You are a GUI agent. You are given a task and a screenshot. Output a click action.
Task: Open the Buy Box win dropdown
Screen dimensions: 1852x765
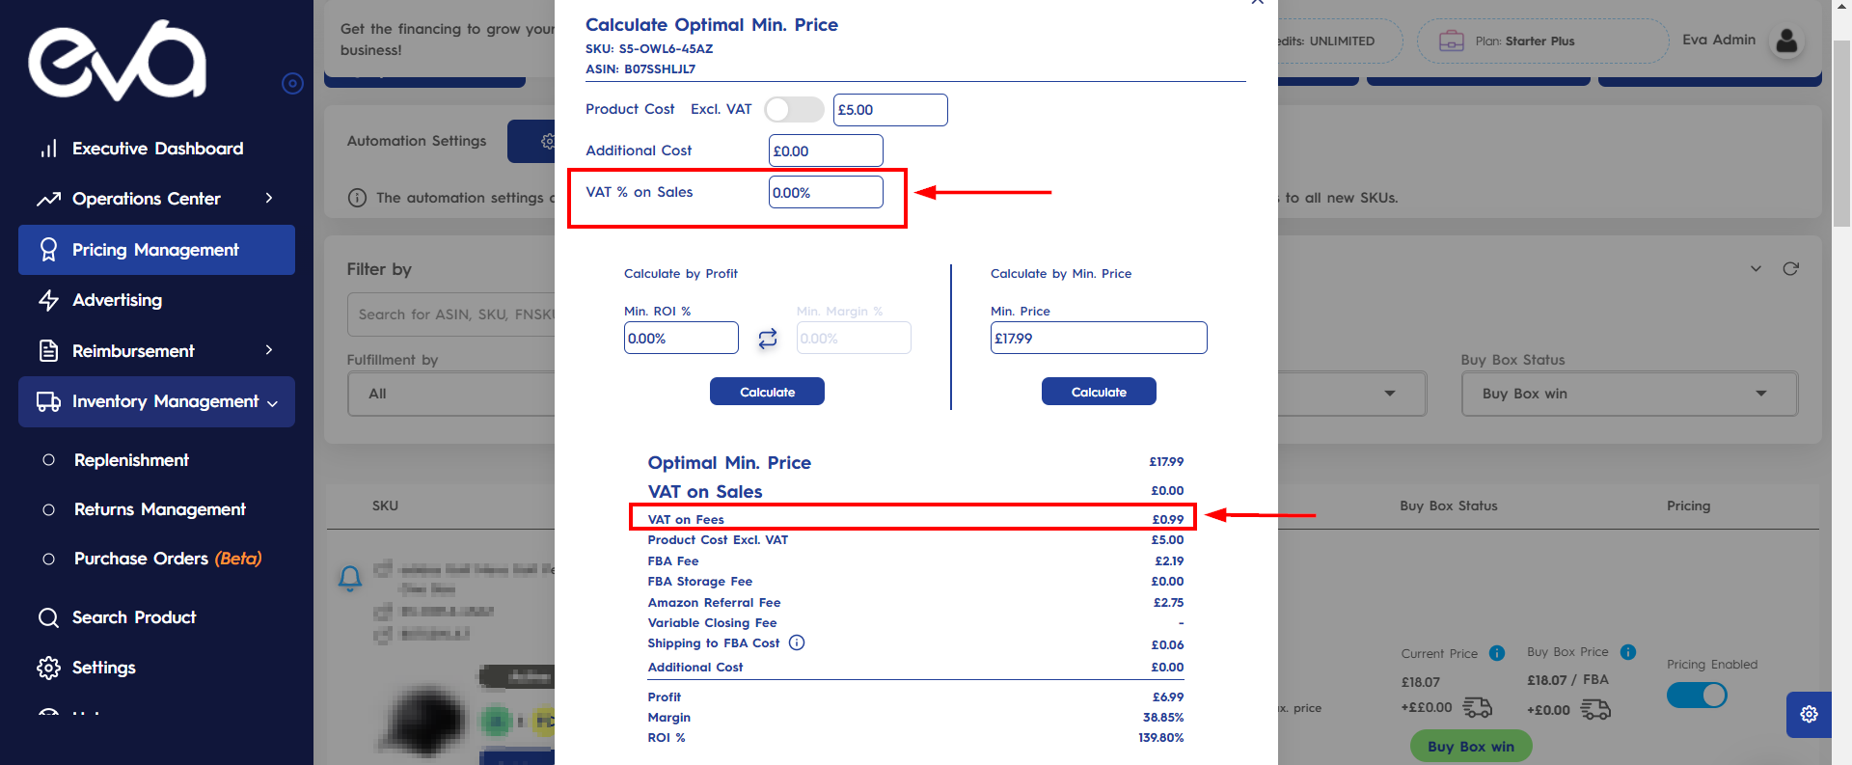[x=1629, y=394]
